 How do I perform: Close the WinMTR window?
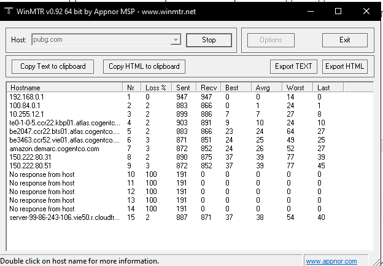click(x=366, y=11)
